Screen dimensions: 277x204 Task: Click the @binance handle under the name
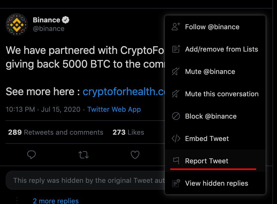point(49,29)
